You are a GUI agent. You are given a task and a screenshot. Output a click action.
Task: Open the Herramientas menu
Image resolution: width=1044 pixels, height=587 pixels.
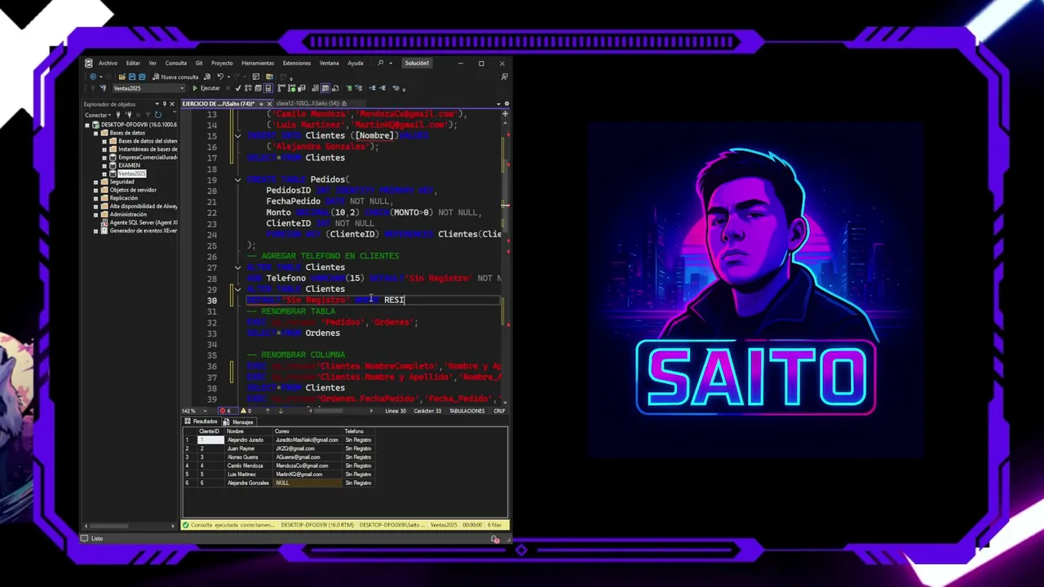[258, 63]
